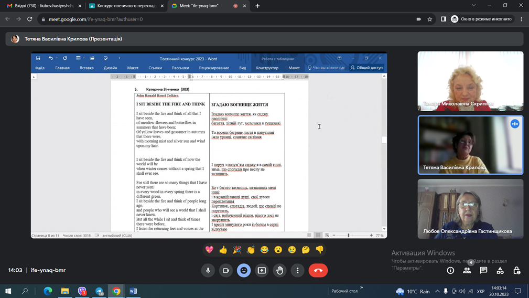Send the thumbs down reaction
This screenshot has height=298, width=529.
click(x=319, y=250)
